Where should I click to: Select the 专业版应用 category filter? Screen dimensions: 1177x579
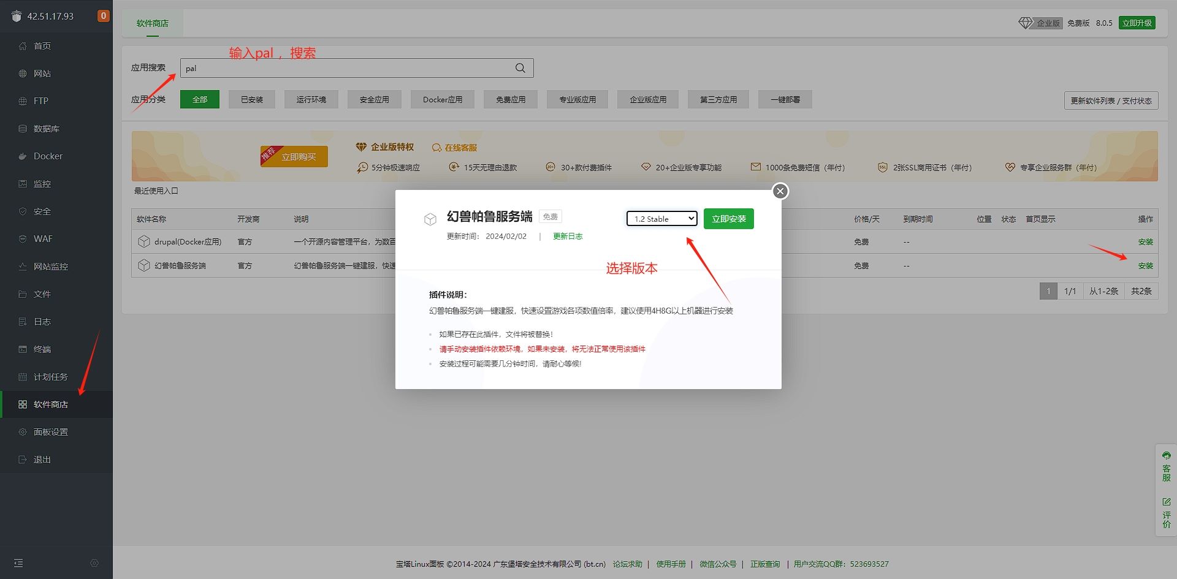pos(577,99)
